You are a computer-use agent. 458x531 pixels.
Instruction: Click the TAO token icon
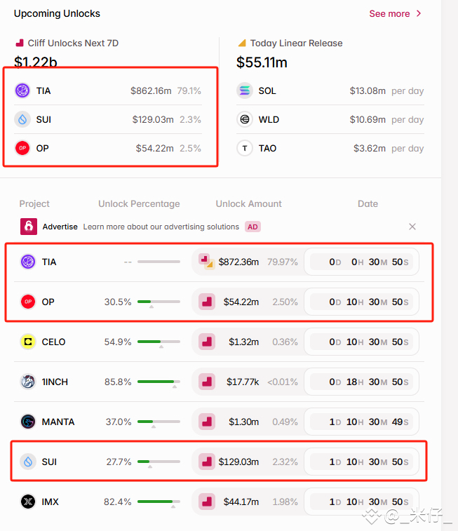pos(244,148)
